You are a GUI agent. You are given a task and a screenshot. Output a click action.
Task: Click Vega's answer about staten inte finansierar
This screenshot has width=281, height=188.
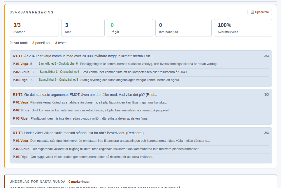pos(120,141)
